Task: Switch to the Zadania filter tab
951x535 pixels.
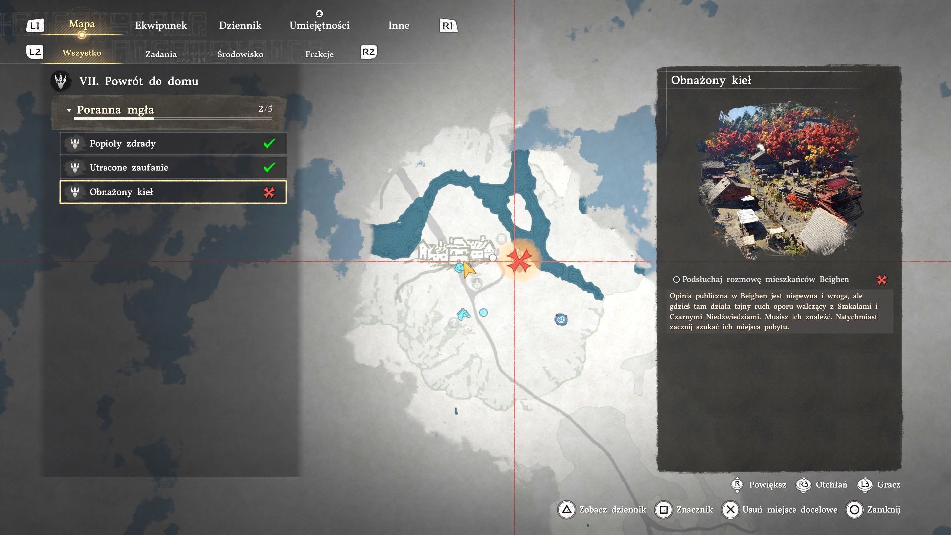Action: [x=160, y=54]
